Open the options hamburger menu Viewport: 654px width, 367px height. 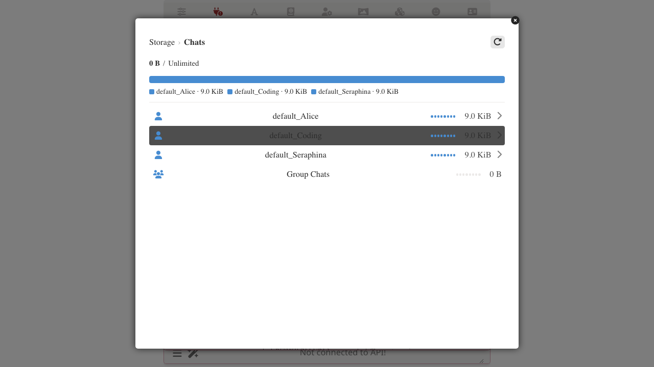(177, 353)
